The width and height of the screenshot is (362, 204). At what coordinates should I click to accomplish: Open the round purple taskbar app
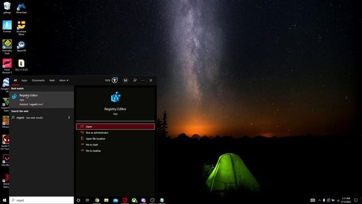point(143,200)
